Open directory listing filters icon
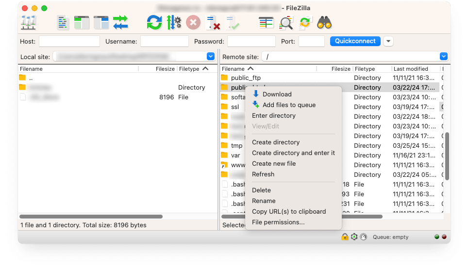 click(x=266, y=23)
